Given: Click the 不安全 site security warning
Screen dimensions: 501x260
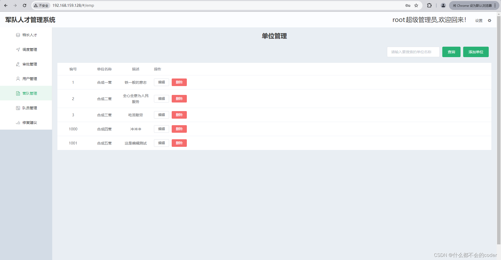Looking at the screenshot, I should point(41,5).
